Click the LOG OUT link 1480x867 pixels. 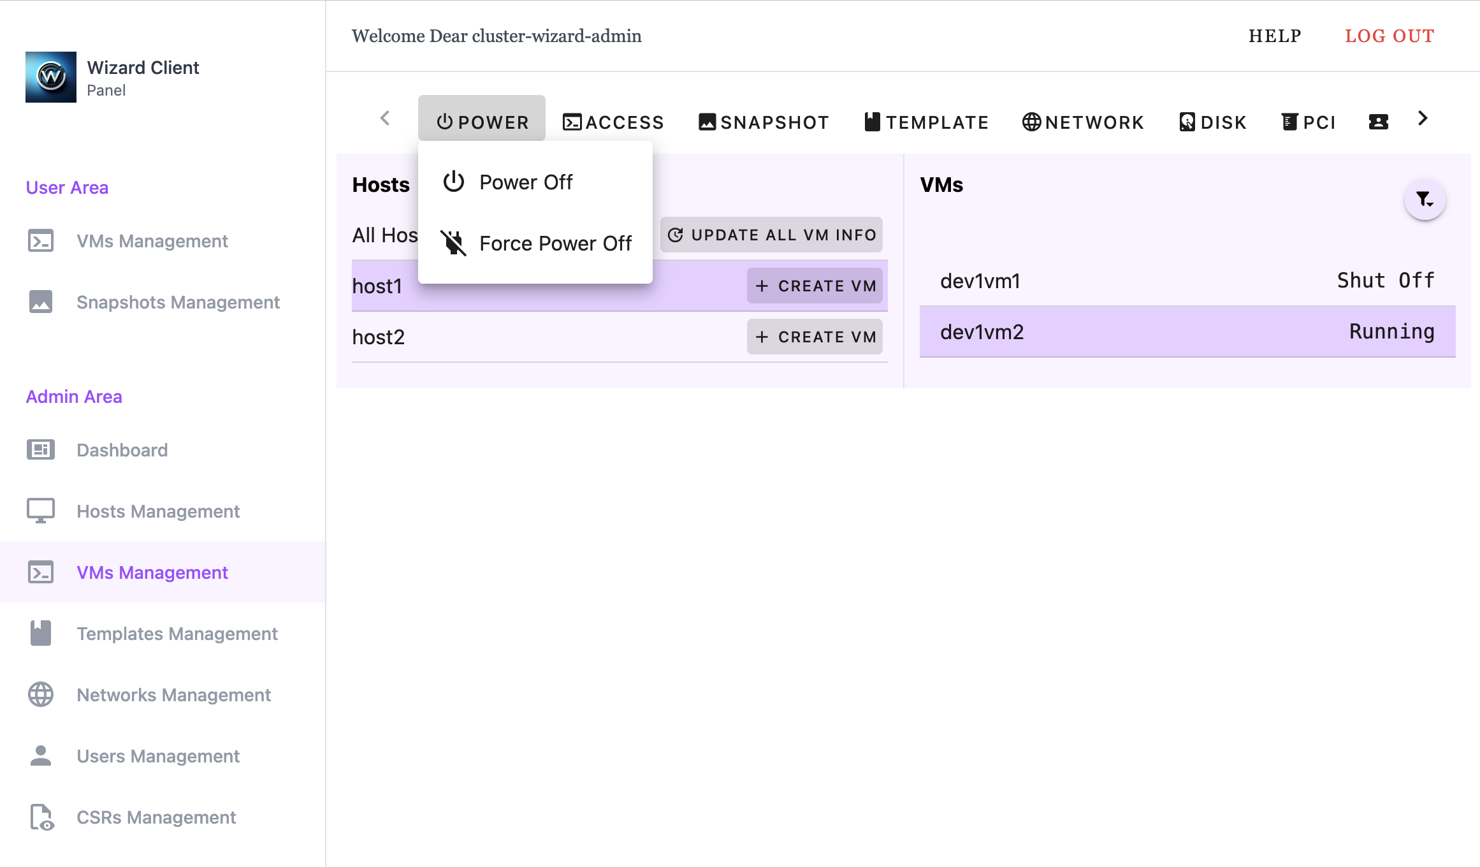tap(1389, 36)
